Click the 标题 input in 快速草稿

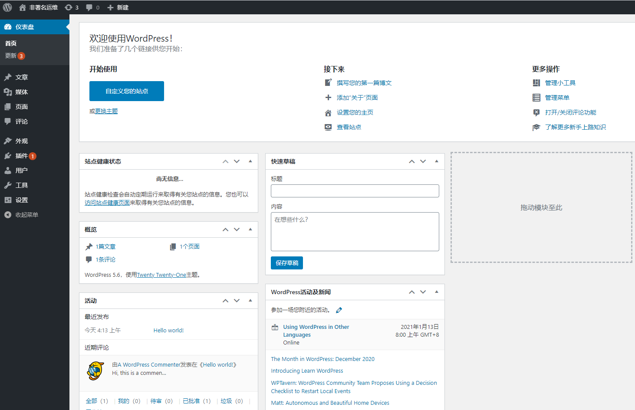coord(355,191)
